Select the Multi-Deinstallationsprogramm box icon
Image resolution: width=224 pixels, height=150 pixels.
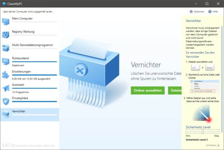[x=6, y=48]
